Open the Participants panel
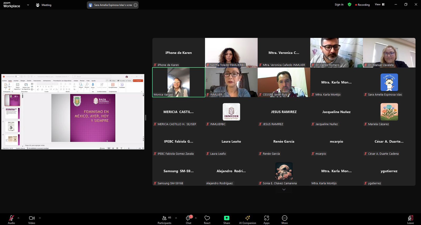 tap(164, 219)
